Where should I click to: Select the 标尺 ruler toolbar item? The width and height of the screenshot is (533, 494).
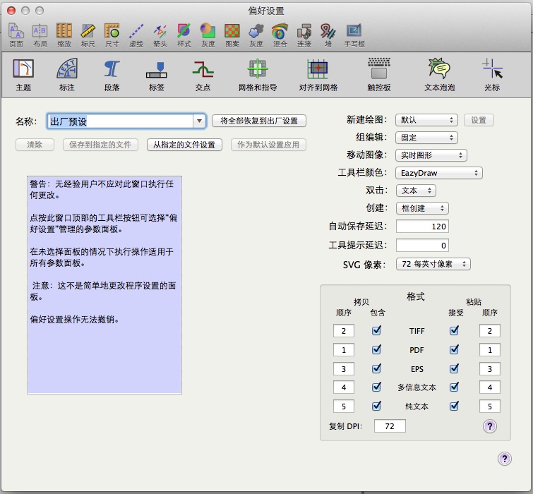coord(88,34)
